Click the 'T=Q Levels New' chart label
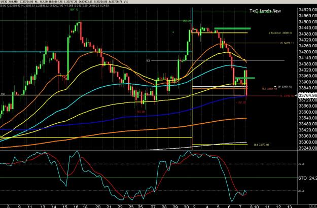The width and height of the screenshot is (317, 208). [265, 11]
